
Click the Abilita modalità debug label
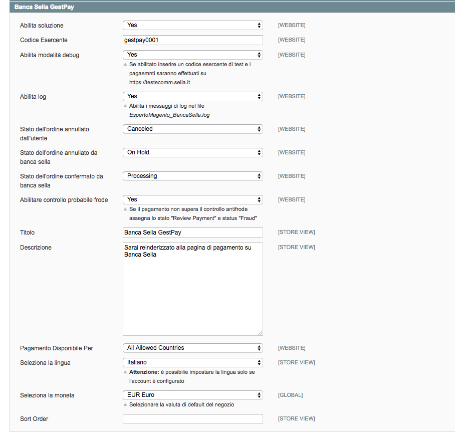pos(49,55)
